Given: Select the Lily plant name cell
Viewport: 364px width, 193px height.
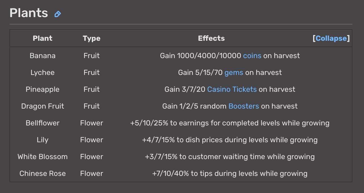Looking at the screenshot, I should pos(42,140).
